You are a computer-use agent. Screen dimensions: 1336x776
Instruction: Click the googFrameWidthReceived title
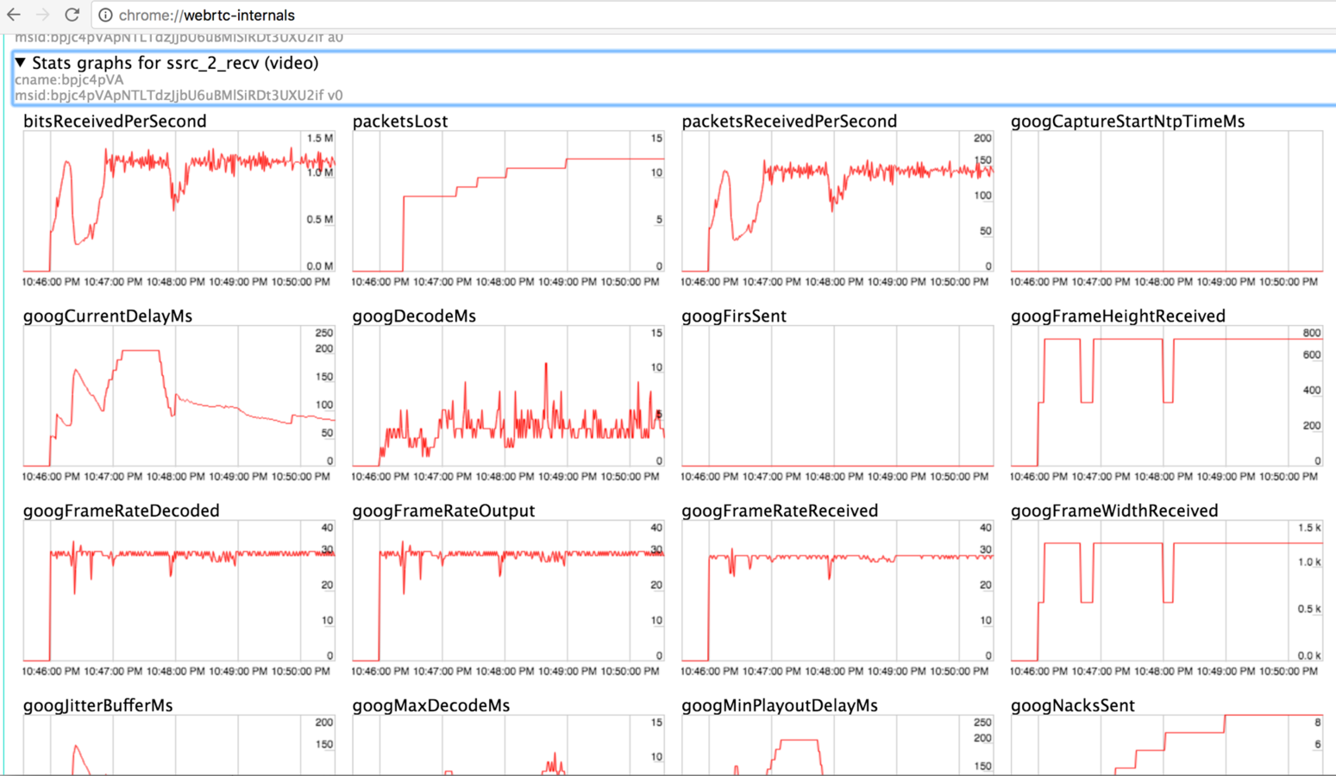[x=1114, y=510]
